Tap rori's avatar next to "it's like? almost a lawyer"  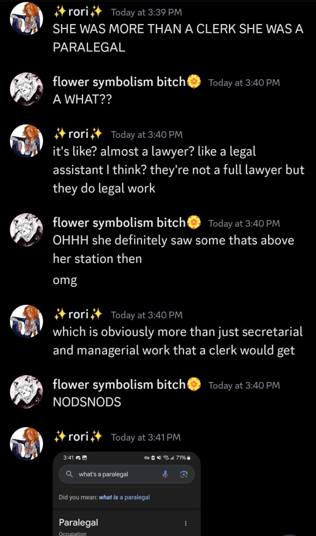coord(27,141)
